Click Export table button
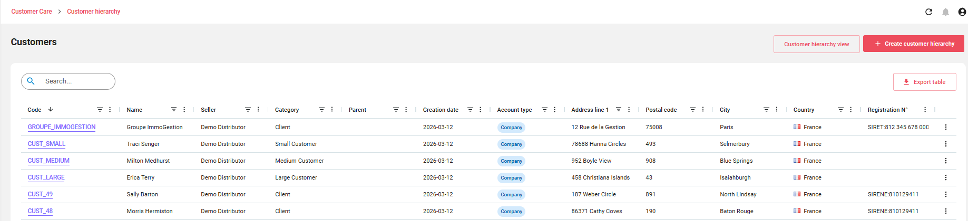The height and width of the screenshot is (221, 968). click(924, 82)
